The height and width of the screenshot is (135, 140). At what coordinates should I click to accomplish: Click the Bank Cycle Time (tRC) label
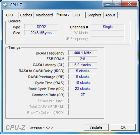pyautogui.click(x=47, y=89)
